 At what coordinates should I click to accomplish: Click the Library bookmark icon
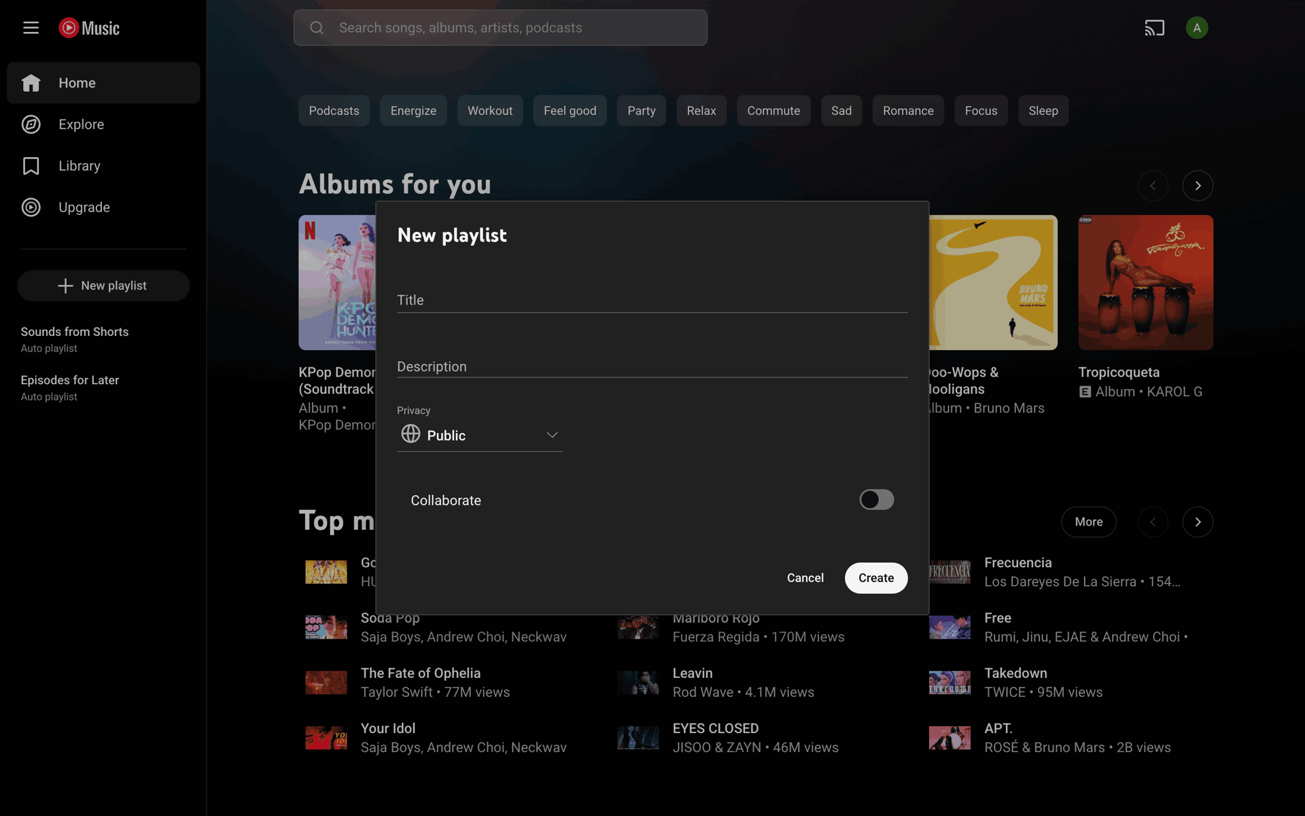click(x=31, y=166)
